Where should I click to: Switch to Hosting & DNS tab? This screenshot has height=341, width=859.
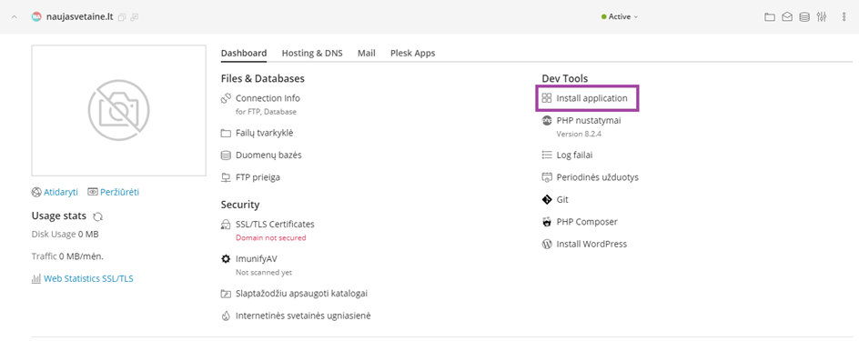[x=312, y=53]
